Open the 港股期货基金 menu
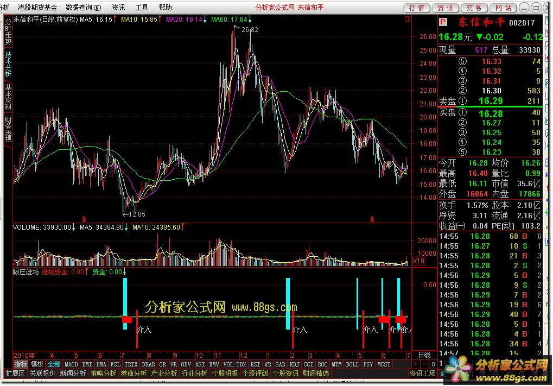 pyautogui.click(x=37, y=8)
